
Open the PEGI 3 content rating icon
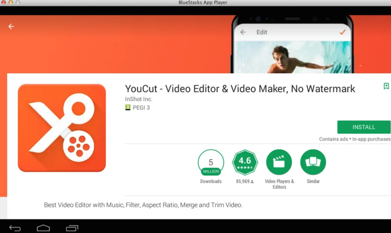tap(128, 107)
